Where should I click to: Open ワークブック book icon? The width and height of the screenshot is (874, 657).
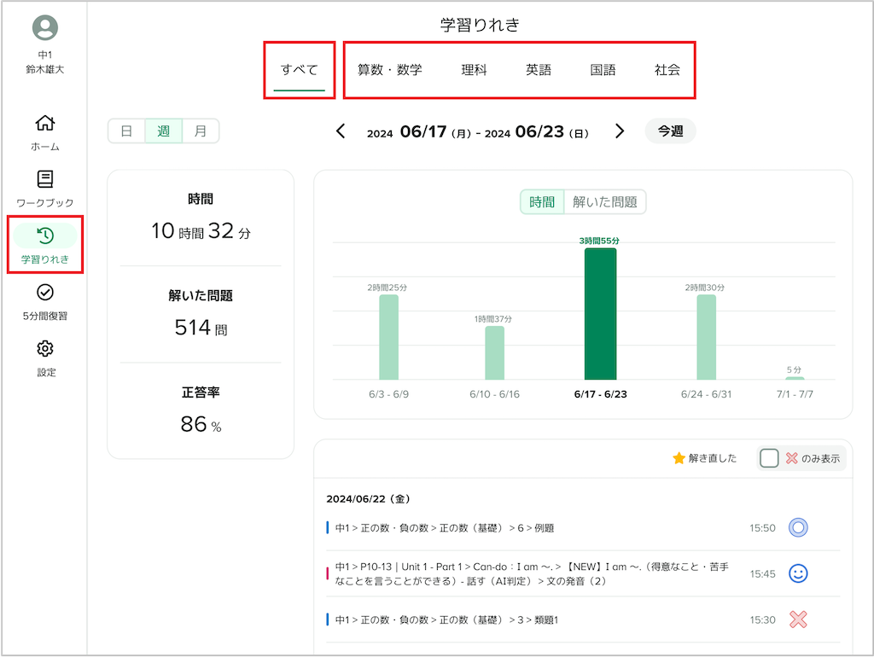[45, 179]
